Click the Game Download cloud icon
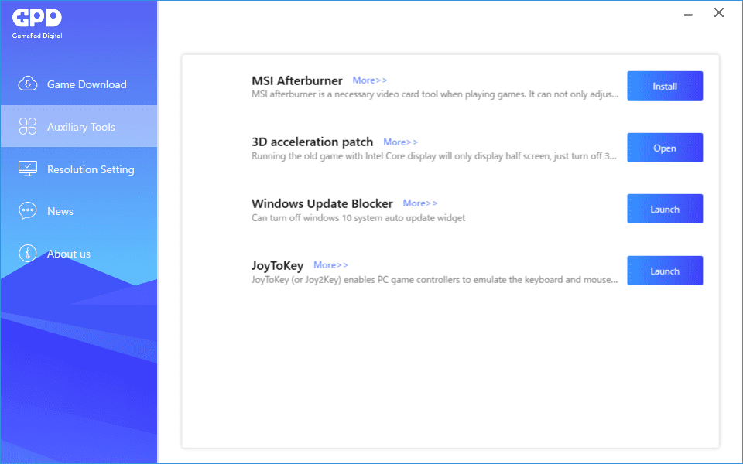743x464 pixels. 28,84
